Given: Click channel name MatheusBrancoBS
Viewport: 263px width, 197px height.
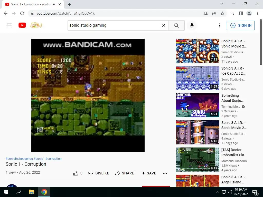Looking at the screenshot, I should pyautogui.click(x=234, y=161).
